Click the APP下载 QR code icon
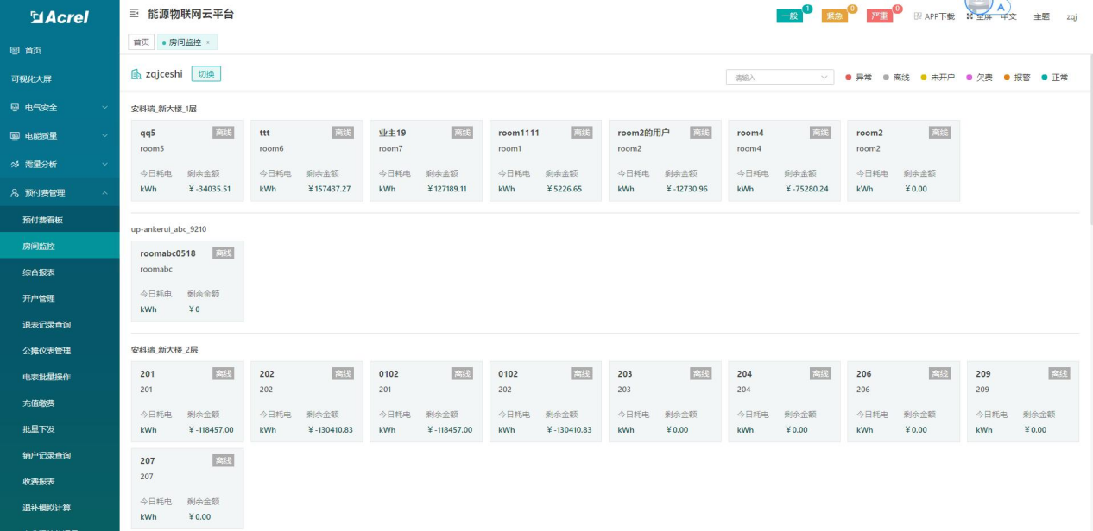The image size is (1093, 531). point(918,16)
